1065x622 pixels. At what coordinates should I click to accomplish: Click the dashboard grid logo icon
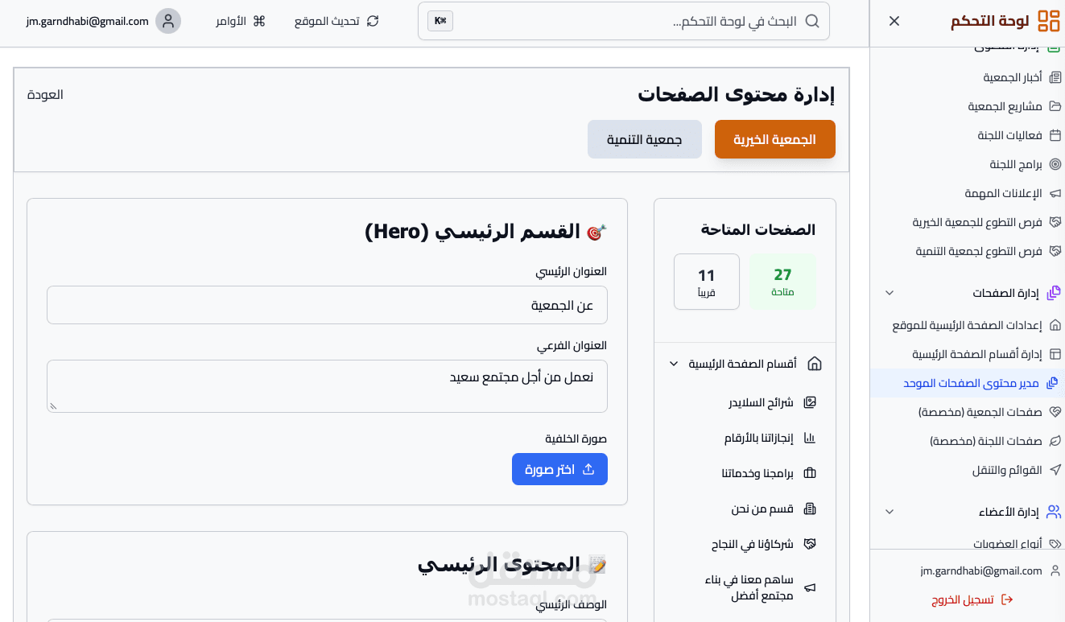(1048, 21)
